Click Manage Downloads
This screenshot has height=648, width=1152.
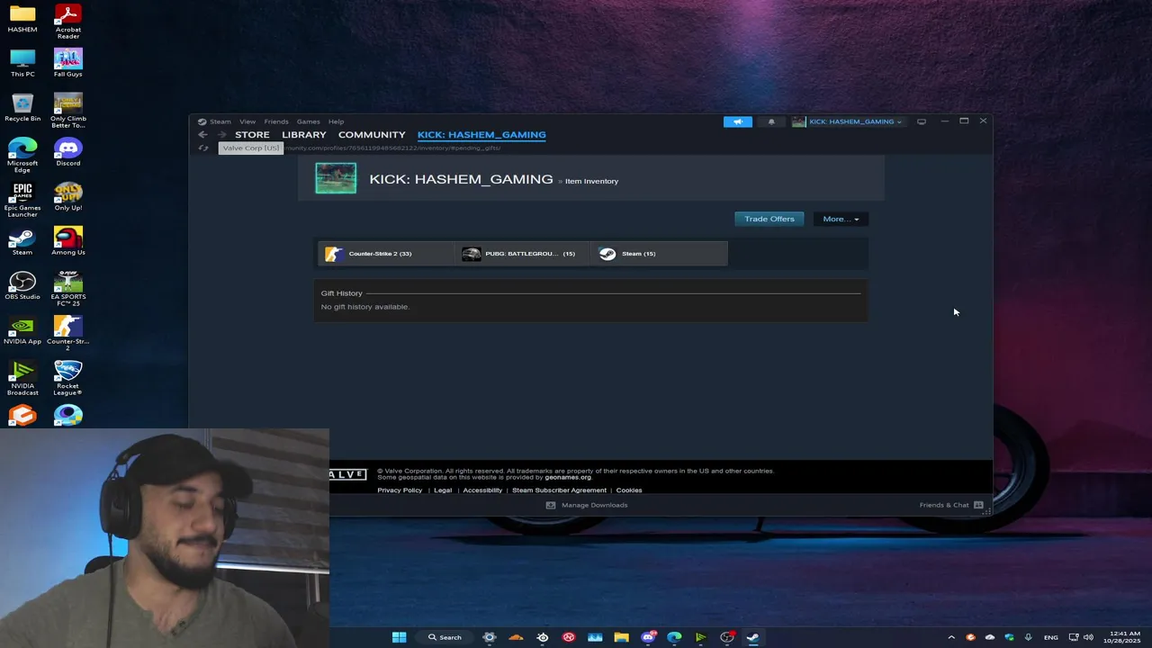point(587,505)
